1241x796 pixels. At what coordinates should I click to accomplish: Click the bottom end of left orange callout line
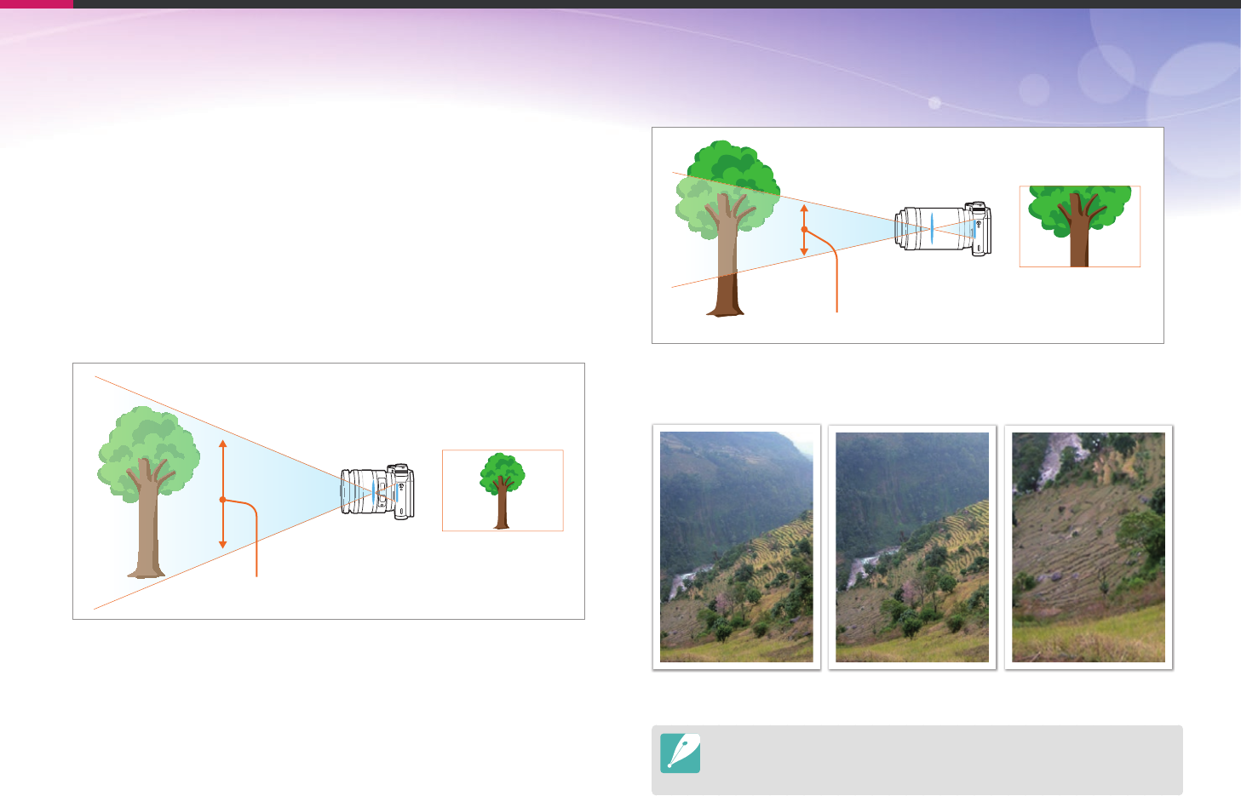(256, 575)
